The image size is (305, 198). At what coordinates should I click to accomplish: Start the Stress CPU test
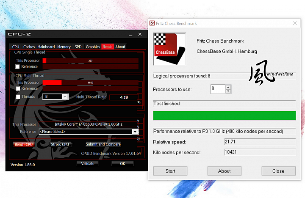(60, 145)
